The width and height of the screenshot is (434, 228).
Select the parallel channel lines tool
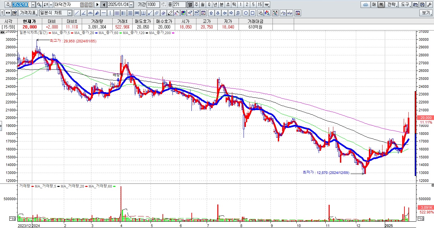coord(157,13)
